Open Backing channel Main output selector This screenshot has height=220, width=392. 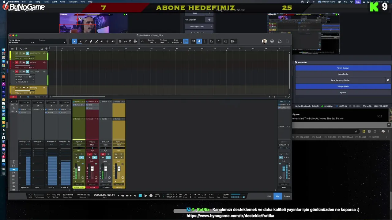coord(119,145)
